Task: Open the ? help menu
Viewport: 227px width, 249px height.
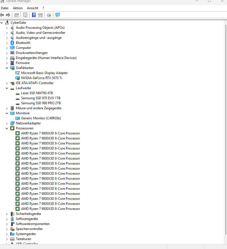Action: click(x=43, y=8)
